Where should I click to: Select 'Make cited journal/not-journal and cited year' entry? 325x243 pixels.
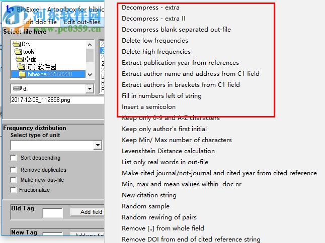click(219, 173)
